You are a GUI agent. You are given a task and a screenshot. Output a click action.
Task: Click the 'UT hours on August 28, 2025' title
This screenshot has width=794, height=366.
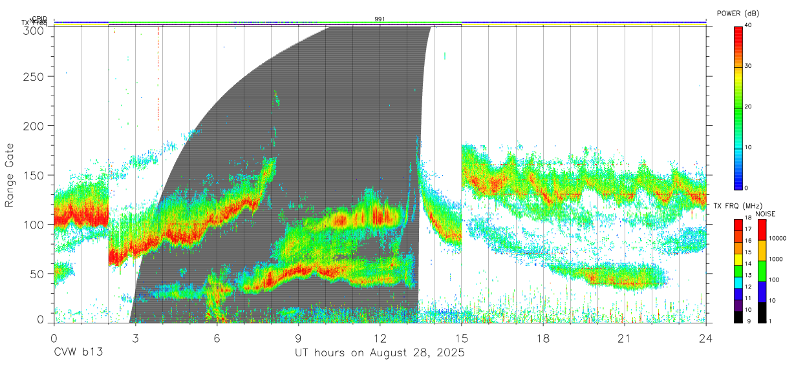[380, 353]
